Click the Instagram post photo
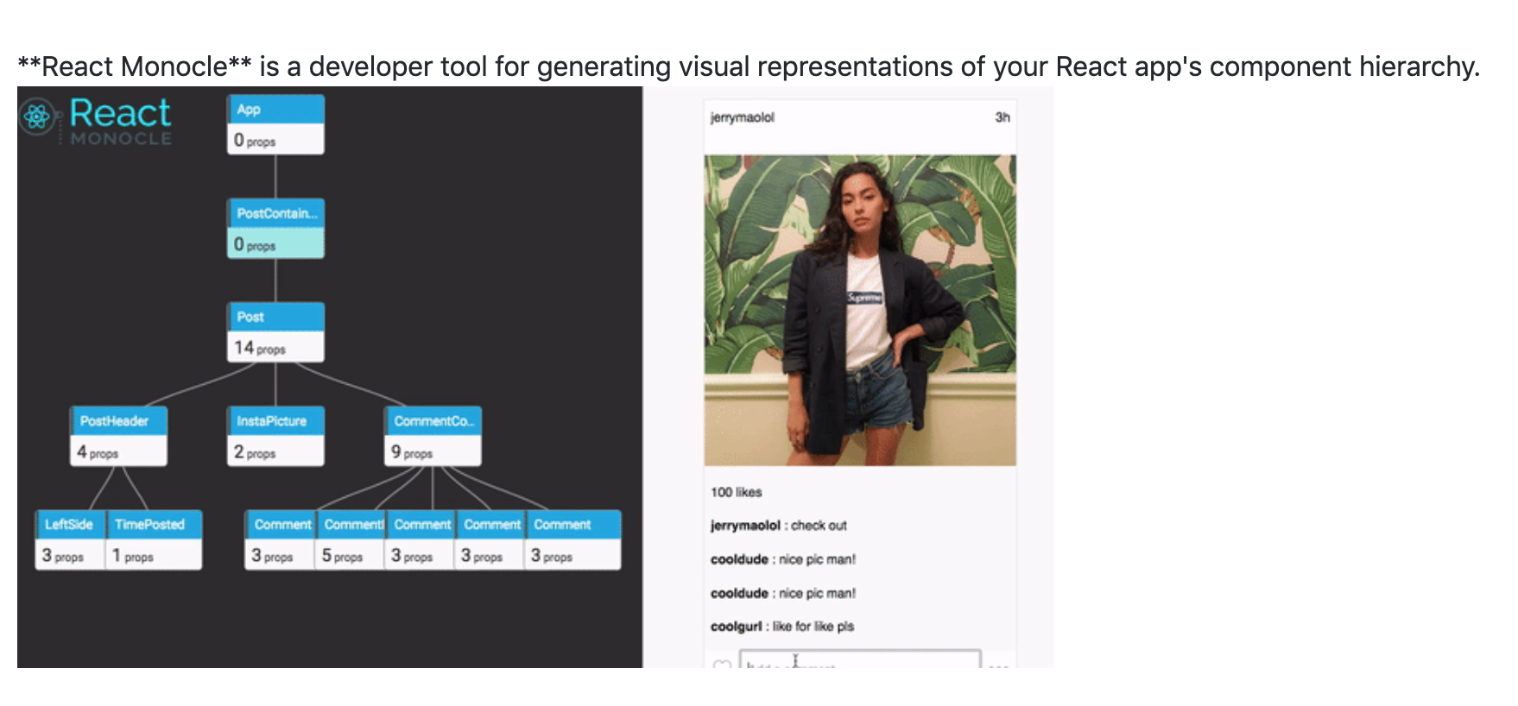This screenshot has width=1518, height=706. [x=860, y=311]
